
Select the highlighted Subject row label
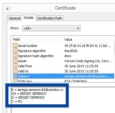coord(23,76)
